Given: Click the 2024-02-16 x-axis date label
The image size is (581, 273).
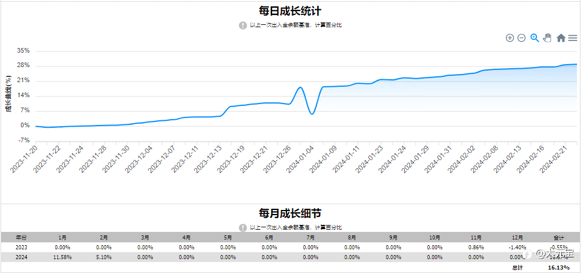Looking at the screenshot, I should [530, 159].
